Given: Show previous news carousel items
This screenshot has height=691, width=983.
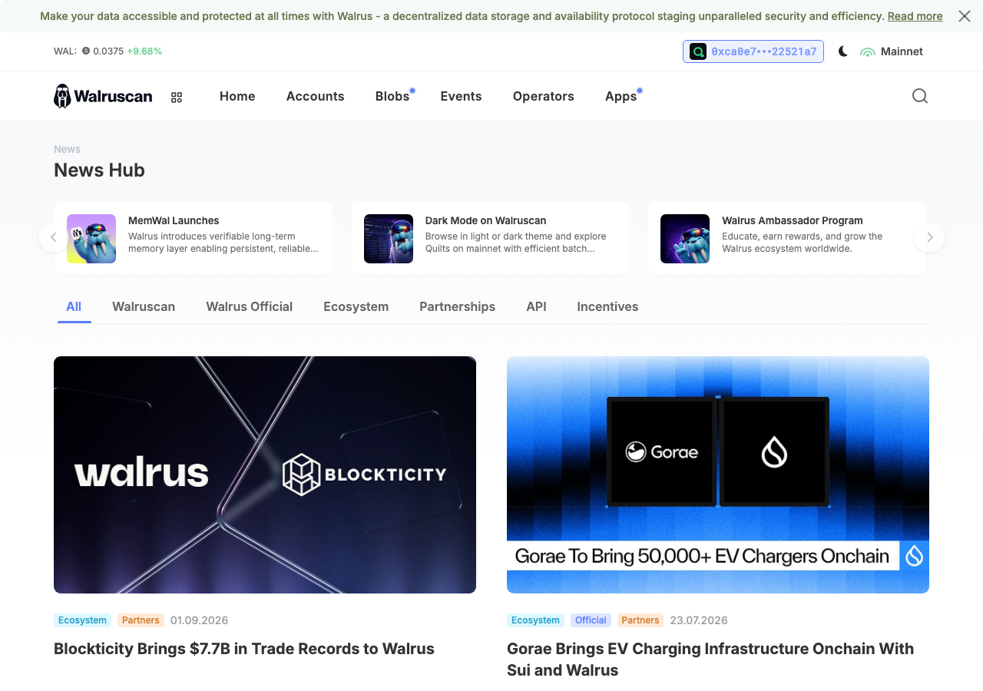Looking at the screenshot, I should point(54,237).
